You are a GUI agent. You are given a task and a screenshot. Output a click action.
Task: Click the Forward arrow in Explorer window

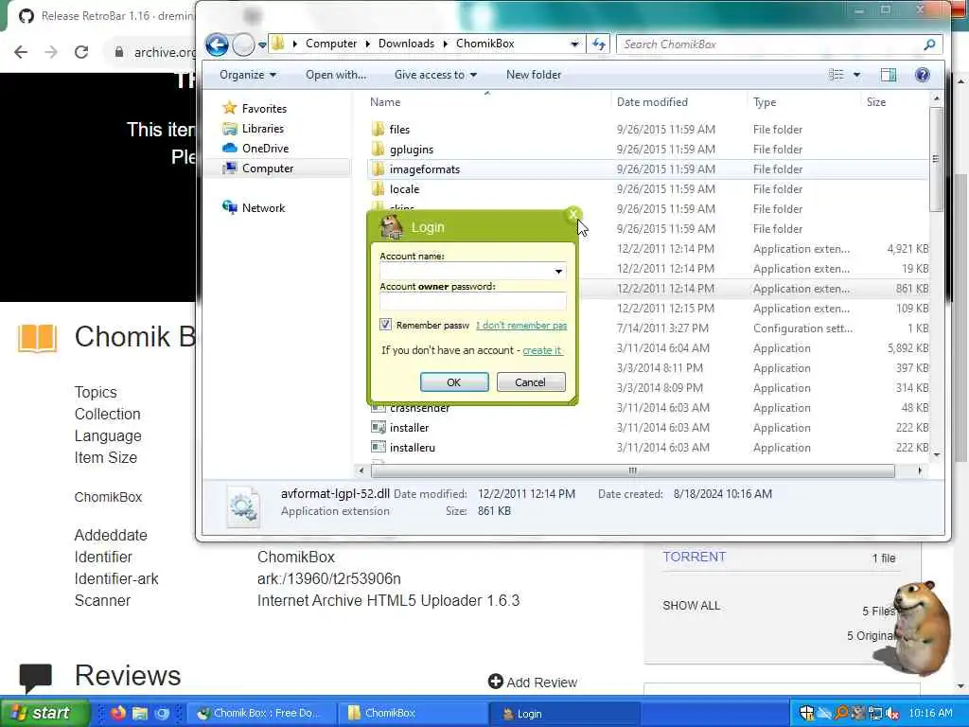click(243, 44)
